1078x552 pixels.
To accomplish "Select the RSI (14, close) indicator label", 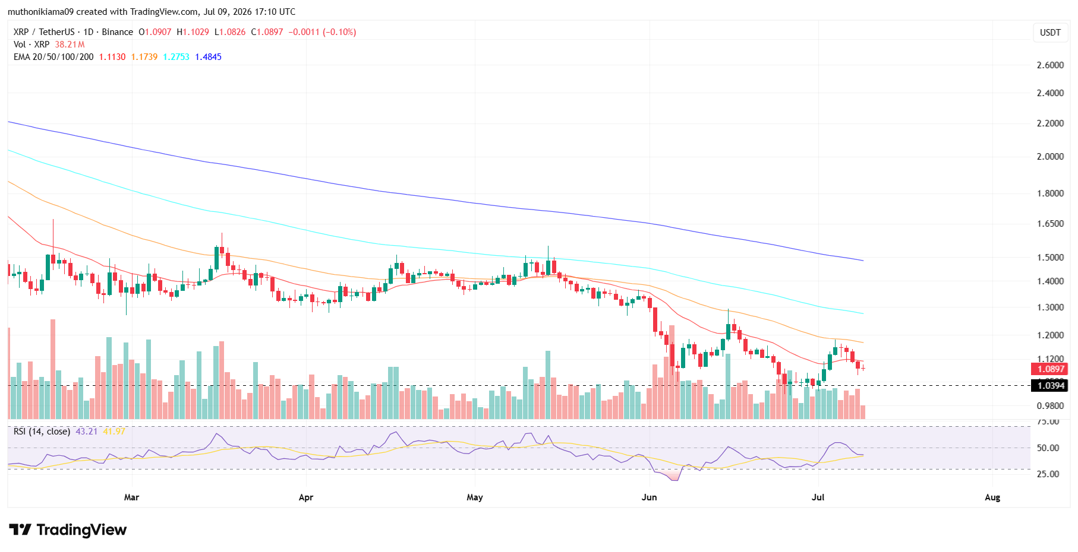I will 42,432.
